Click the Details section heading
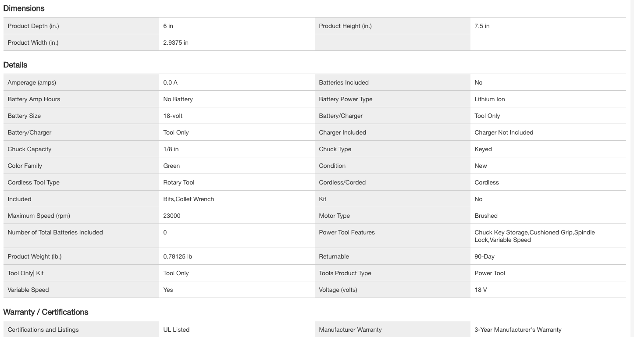The width and height of the screenshot is (634, 337). (15, 65)
